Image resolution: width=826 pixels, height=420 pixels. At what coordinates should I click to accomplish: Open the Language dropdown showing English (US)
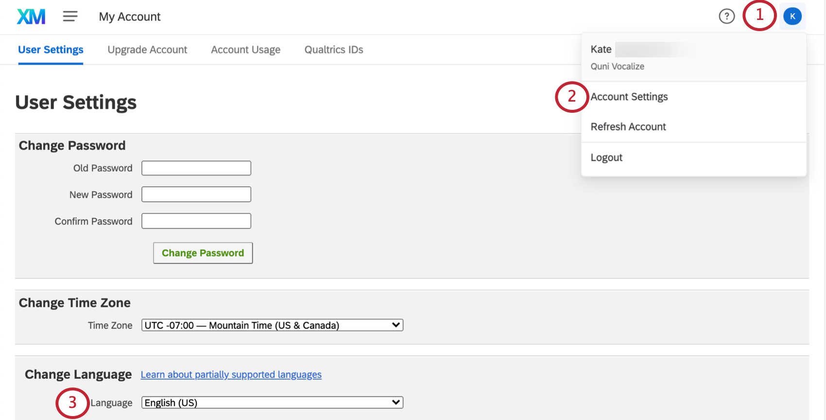point(272,402)
